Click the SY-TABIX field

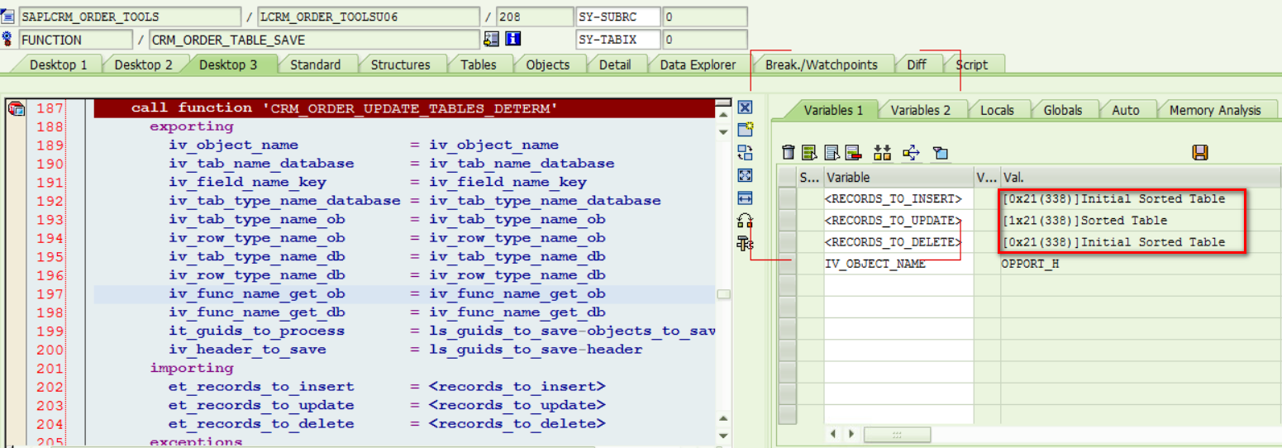point(617,40)
